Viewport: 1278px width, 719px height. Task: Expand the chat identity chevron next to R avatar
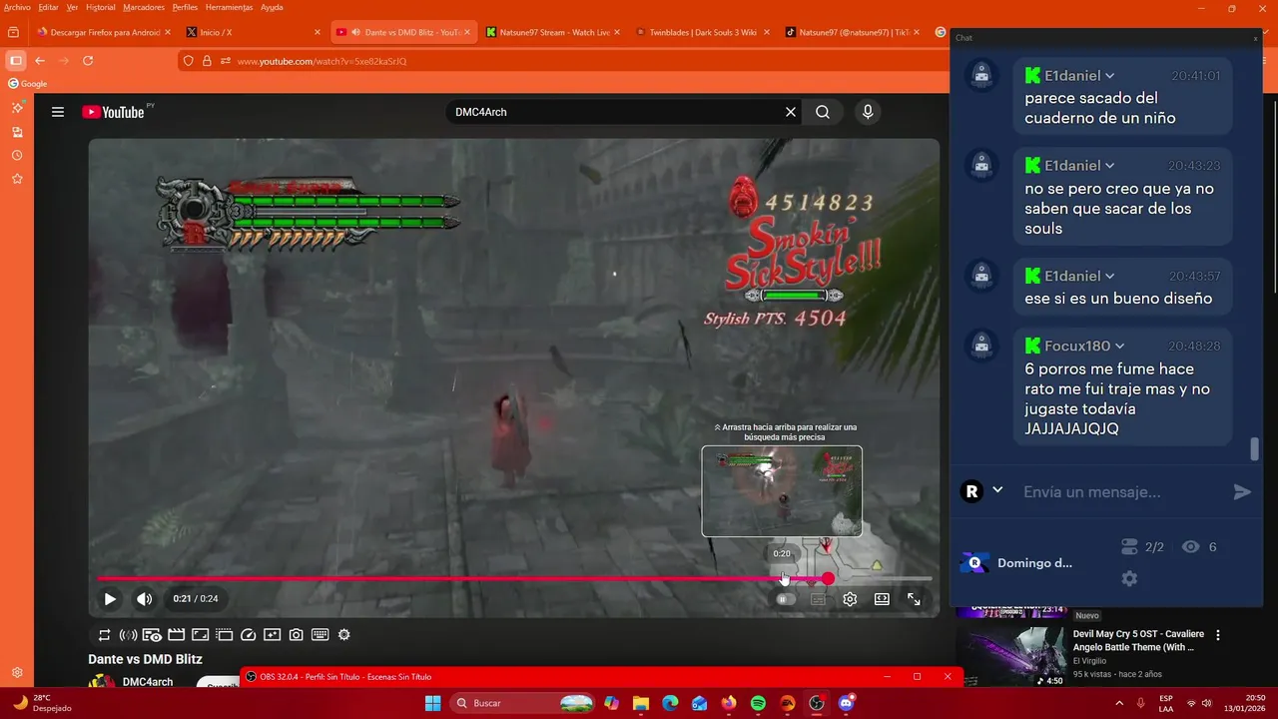pos(997,490)
